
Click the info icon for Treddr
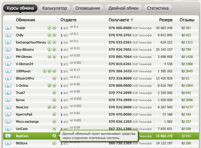(8, 28)
